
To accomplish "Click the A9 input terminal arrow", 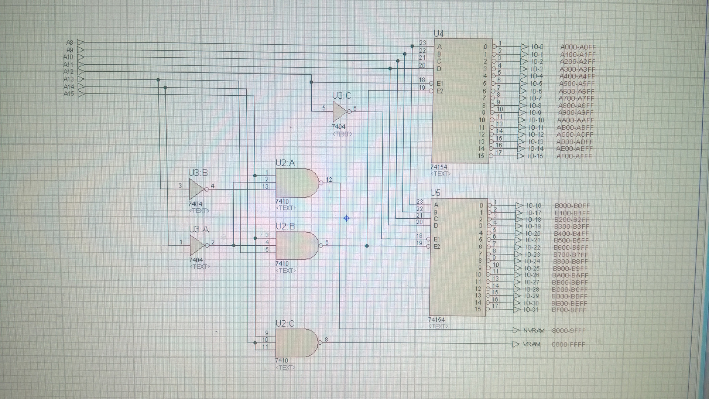I will click(x=81, y=50).
